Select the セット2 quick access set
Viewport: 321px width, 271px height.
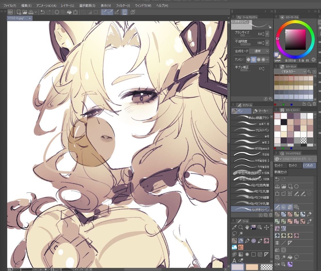point(295,165)
